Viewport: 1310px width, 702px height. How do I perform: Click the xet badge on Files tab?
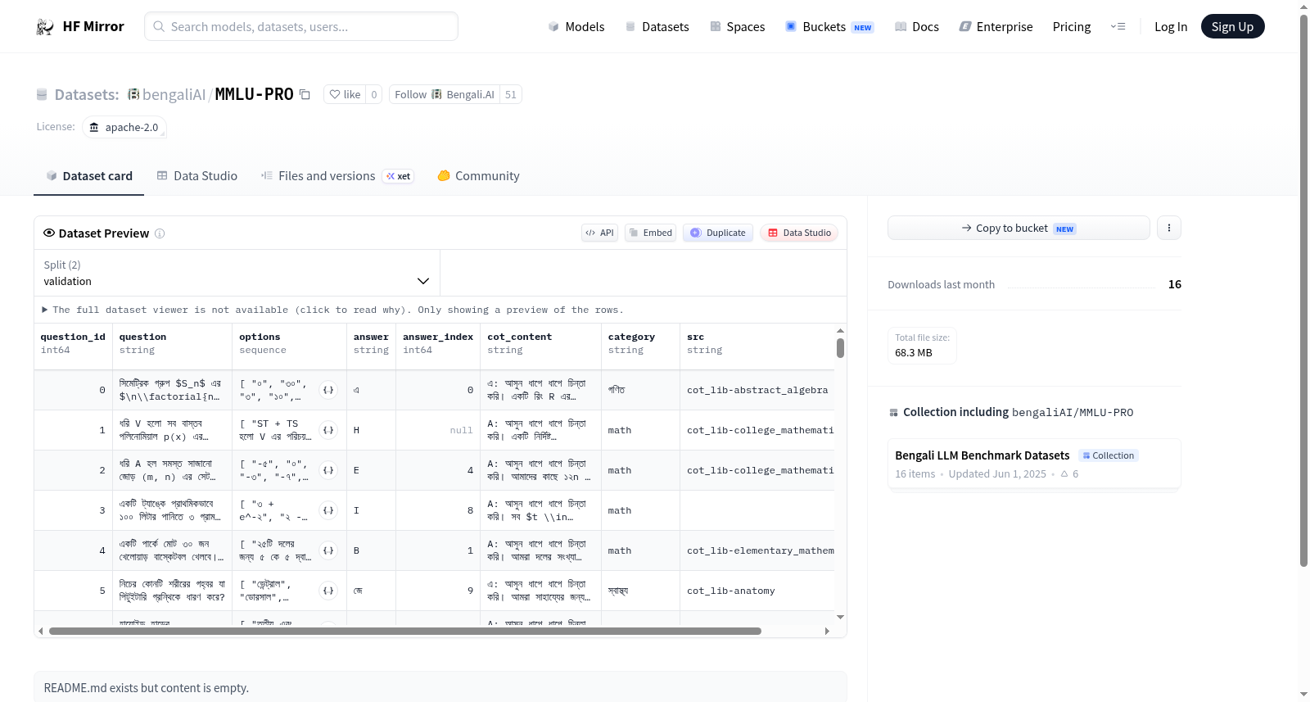point(399,176)
